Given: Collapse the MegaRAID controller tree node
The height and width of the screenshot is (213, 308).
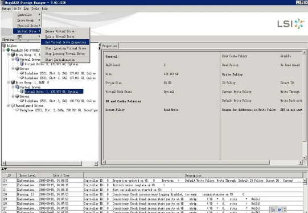Looking at the screenshot, I should [x=4, y=50].
